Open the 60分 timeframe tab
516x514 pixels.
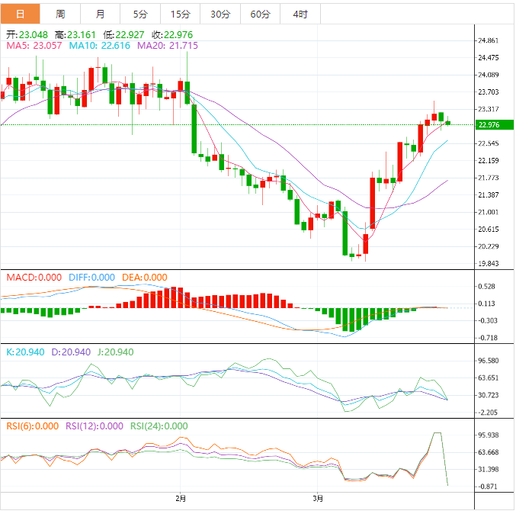[261, 14]
